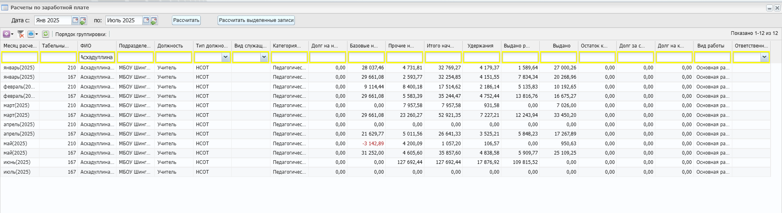Click the Месяц расчета filter field
The image size is (782, 213).
point(20,58)
